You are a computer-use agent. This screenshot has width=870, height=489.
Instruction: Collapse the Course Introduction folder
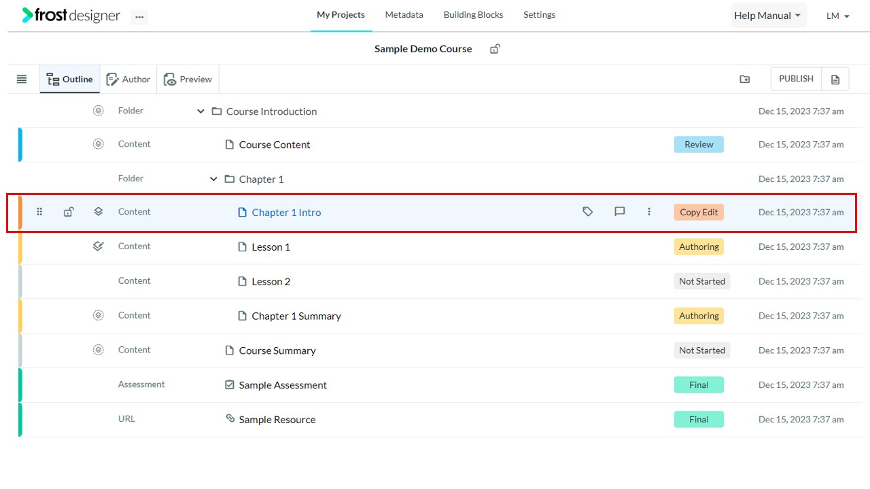click(201, 111)
